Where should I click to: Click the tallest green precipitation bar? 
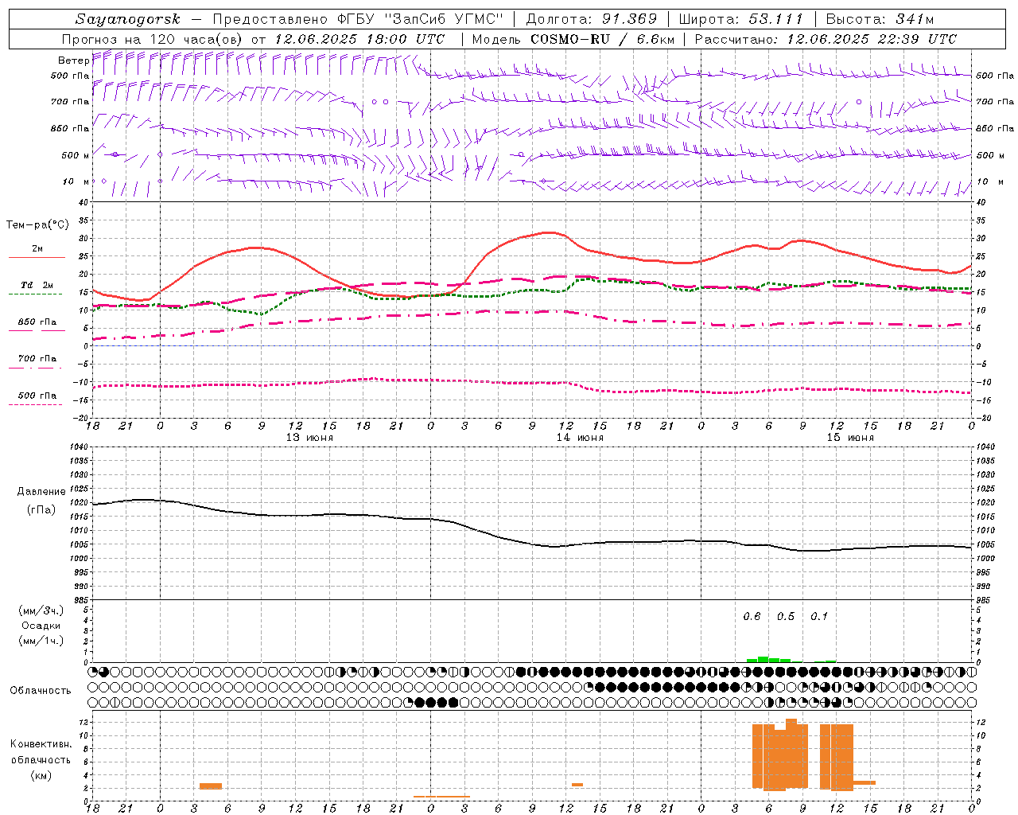pyautogui.click(x=763, y=659)
